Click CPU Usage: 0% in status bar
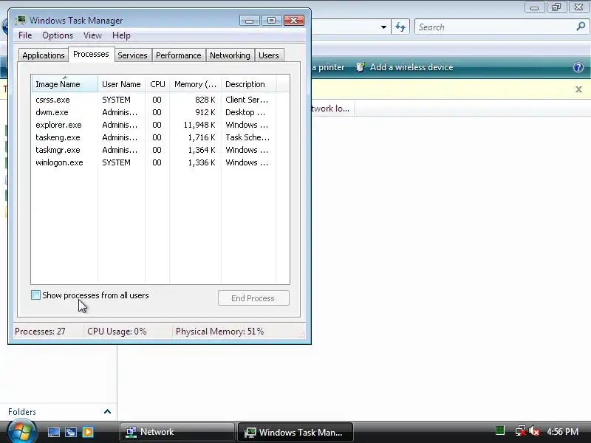Image resolution: width=591 pixels, height=443 pixels. point(117,332)
